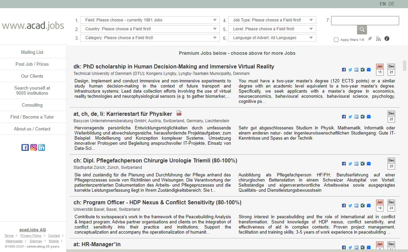Share PhD scholarship job on Twitter
This screenshot has width=408, height=252.
tap(350, 69)
